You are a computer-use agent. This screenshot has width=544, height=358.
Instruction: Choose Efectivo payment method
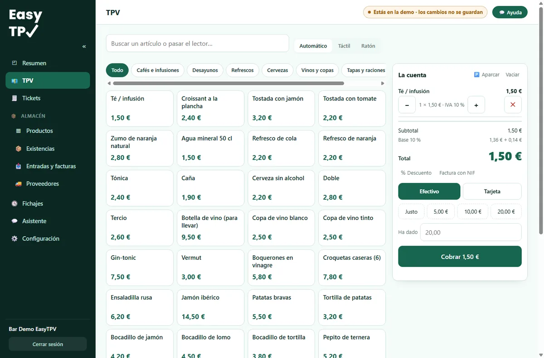(x=429, y=191)
